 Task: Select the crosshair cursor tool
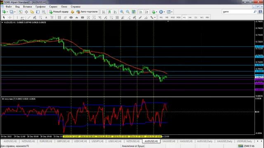tap(10, 17)
